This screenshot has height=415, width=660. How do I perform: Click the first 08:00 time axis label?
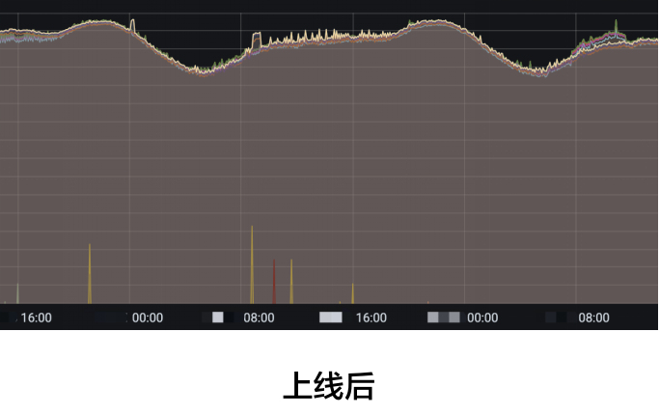pyautogui.click(x=259, y=318)
